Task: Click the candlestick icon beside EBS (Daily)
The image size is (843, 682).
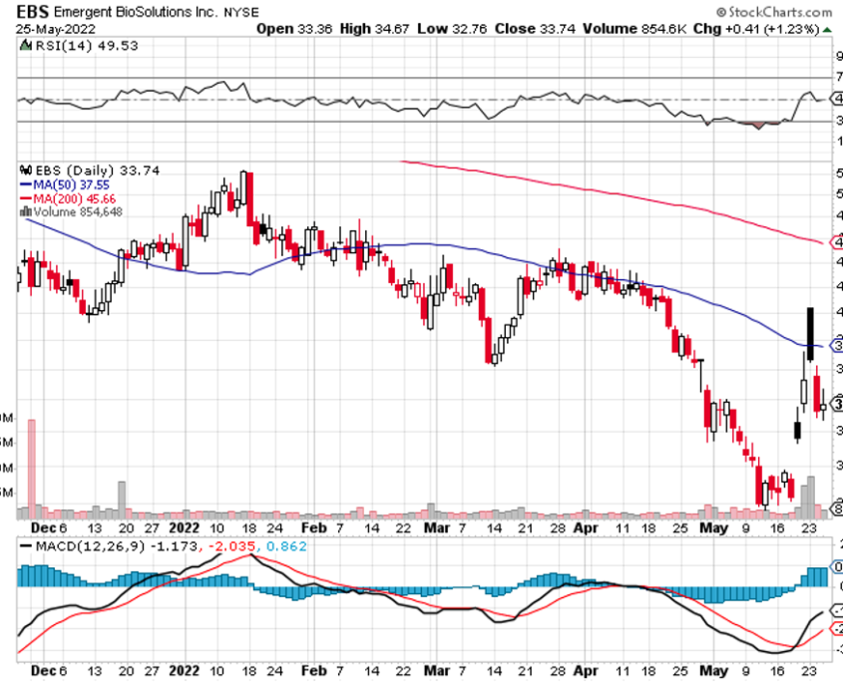Action: pyautogui.click(x=25, y=170)
